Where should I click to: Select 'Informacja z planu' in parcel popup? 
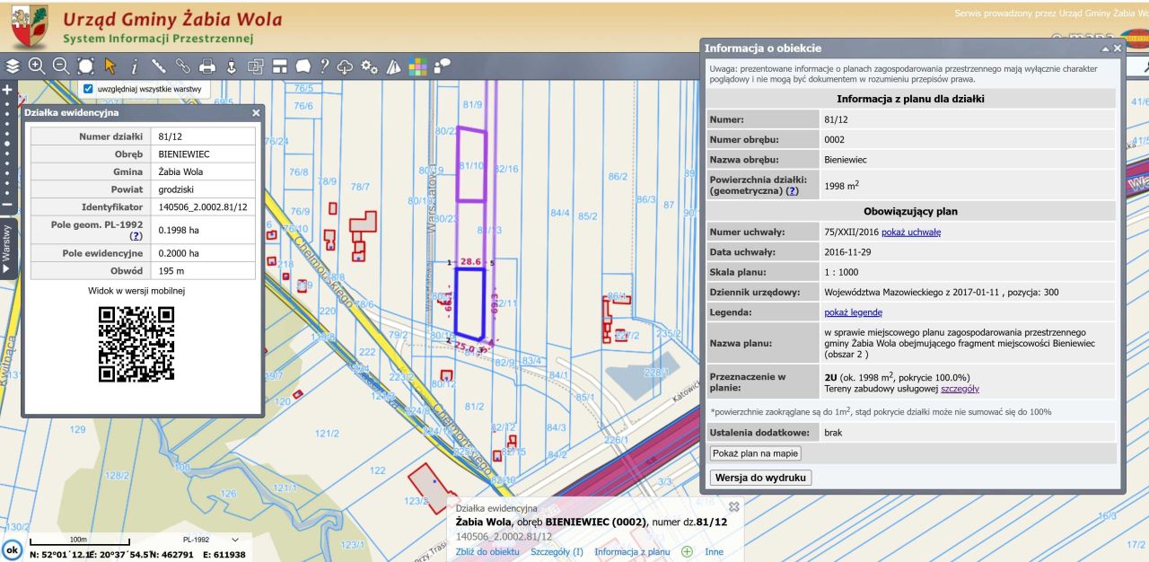click(x=632, y=552)
